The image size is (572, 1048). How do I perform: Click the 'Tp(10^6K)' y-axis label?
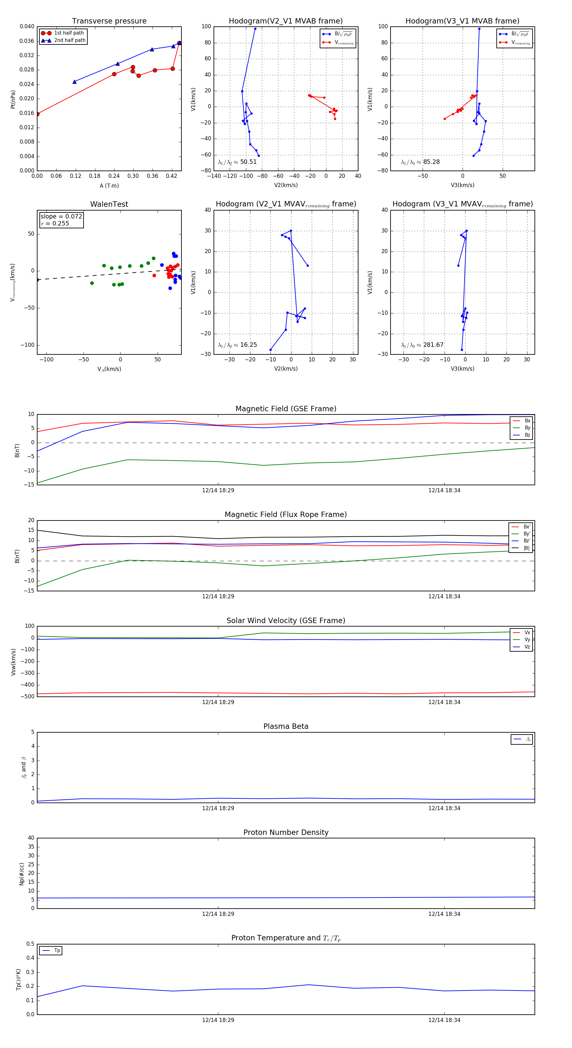(18, 979)
